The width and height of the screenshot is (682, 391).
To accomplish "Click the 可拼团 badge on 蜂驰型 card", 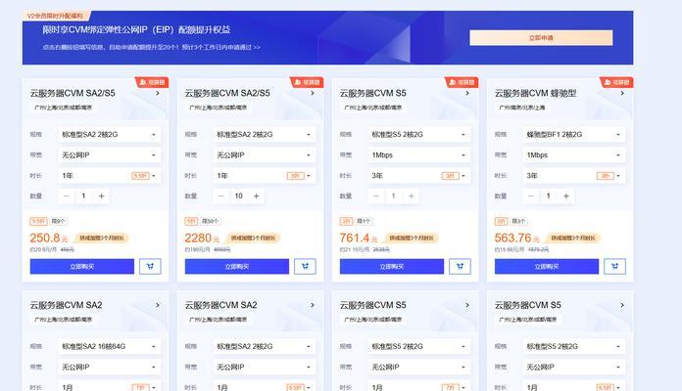I will tap(616, 82).
